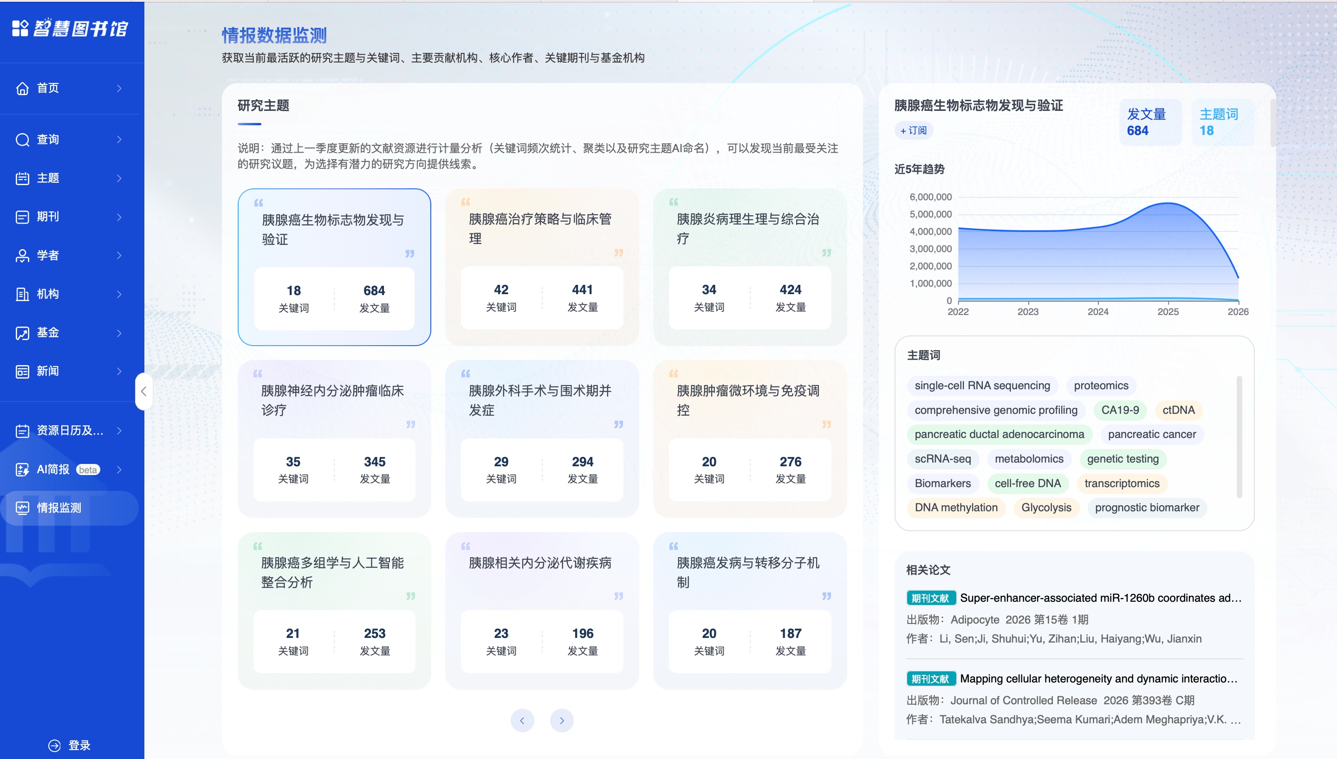The image size is (1337, 759).
Task: Click the calendar icon beside 主题
Action: [x=22, y=178]
